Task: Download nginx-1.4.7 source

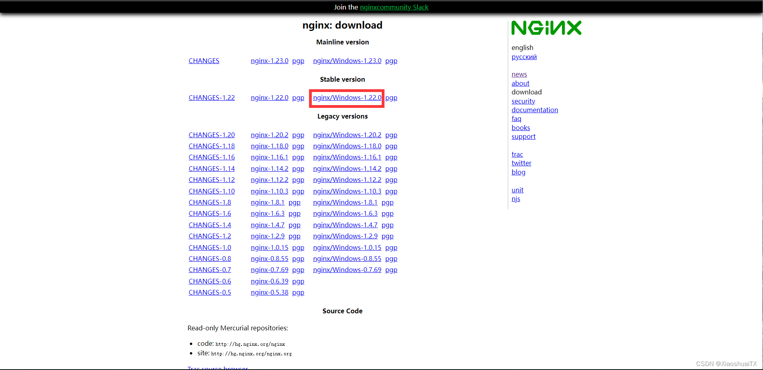Action: click(x=268, y=225)
